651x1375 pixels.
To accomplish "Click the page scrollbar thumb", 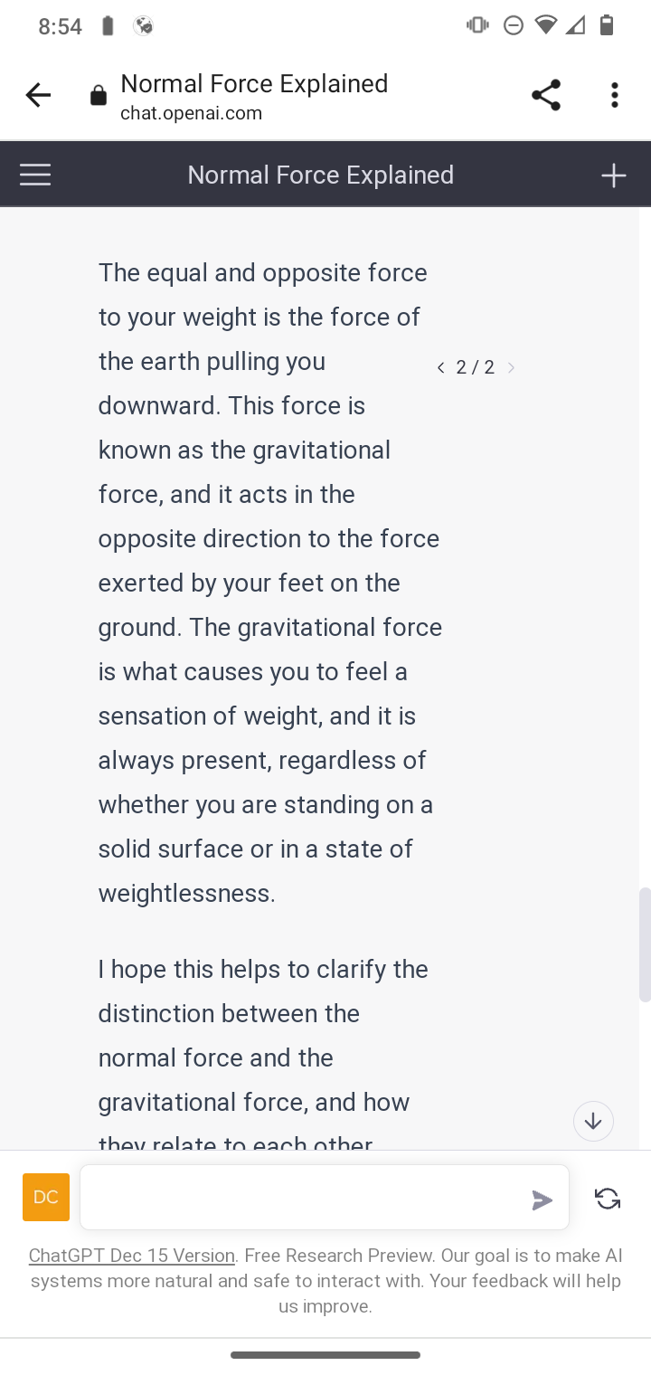I will [x=645, y=945].
